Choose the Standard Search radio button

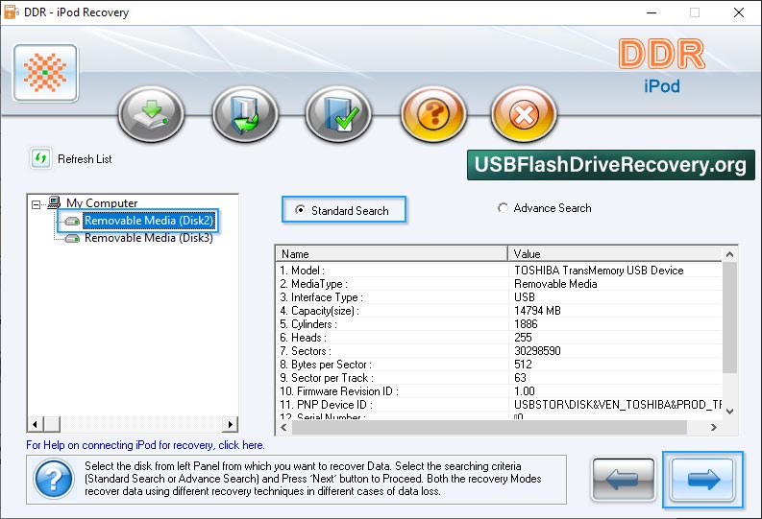click(301, 210)
